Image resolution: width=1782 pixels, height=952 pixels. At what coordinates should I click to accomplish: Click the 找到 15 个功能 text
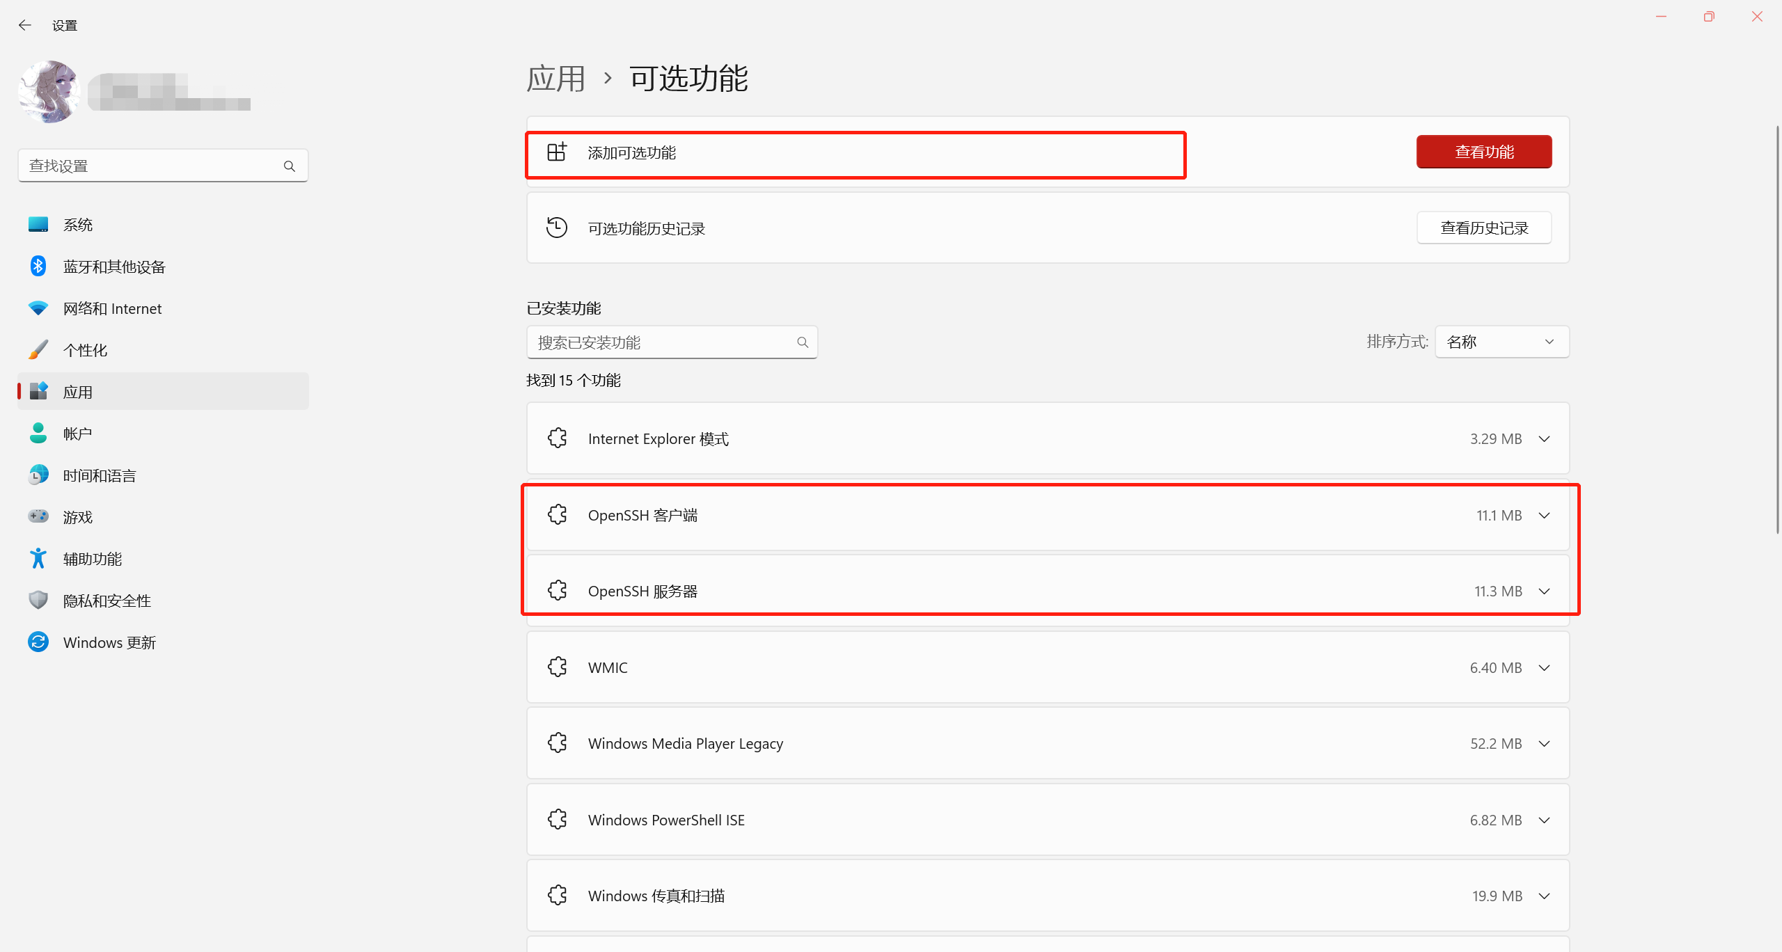[x=574, y=381]
